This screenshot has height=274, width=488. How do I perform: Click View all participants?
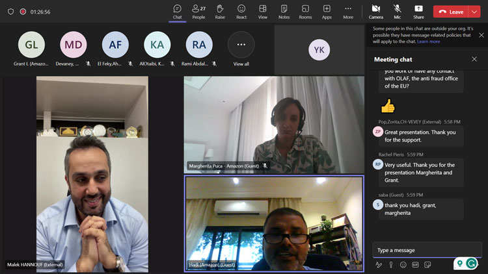[x=241, y=49]
